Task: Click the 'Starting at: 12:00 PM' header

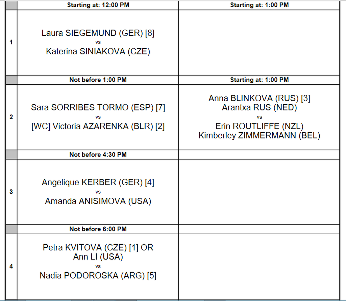Action: tap(98, 5)
